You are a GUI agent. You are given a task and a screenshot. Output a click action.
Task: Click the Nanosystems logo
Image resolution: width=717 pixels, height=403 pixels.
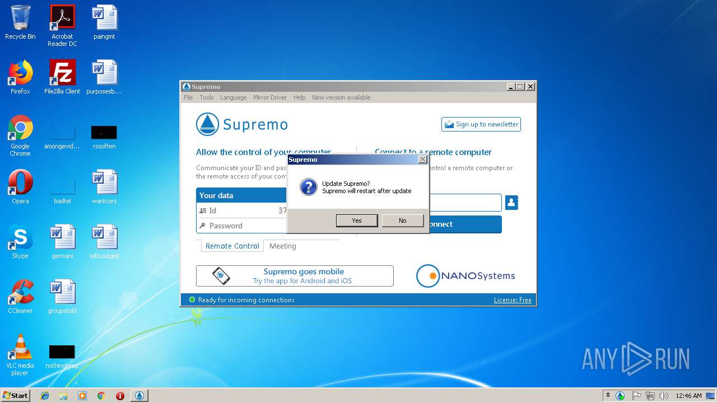coord(465,276)
